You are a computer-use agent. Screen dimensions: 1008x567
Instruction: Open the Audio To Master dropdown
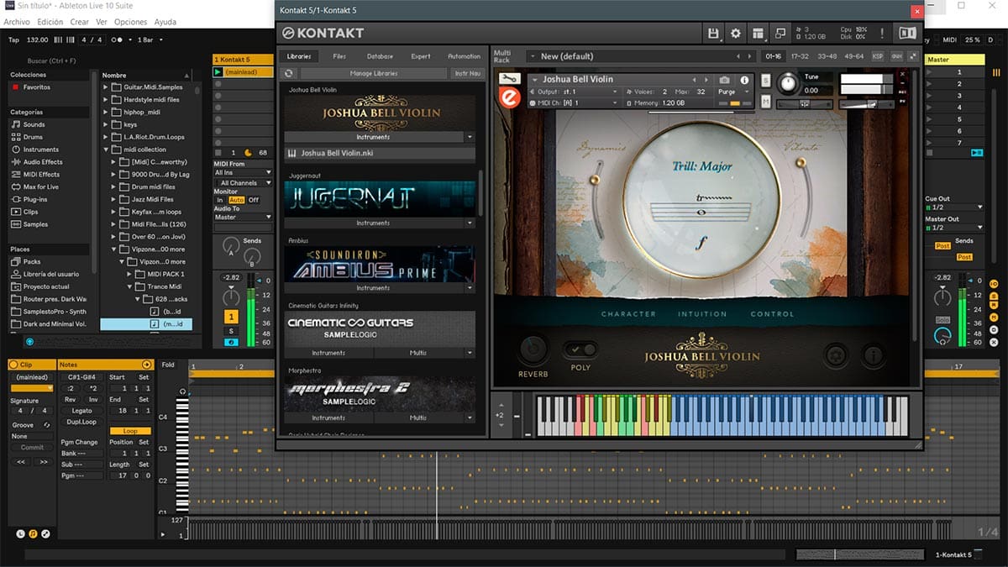click(244, 217)
